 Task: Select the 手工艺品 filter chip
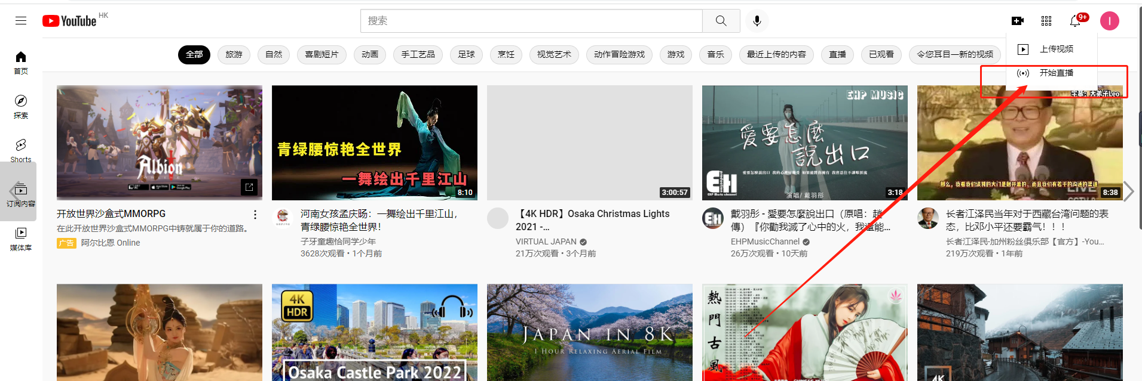pyautogui.click(x=418, y=54)
